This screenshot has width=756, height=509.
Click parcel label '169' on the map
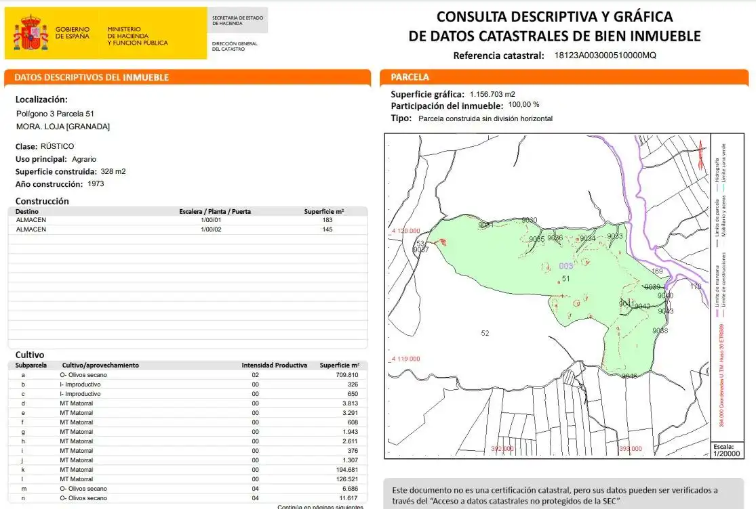pos(657,271)
